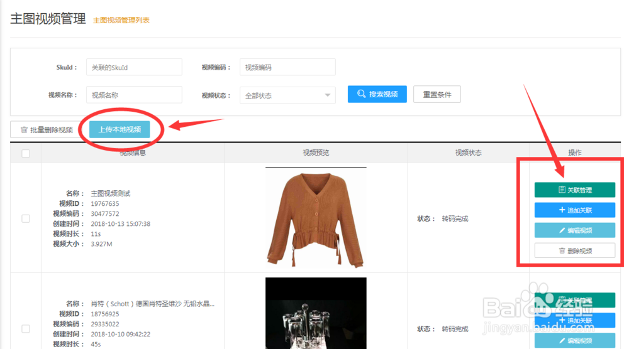Click 编辑视频 for 主图视频测试
Viewport: 629px width, 349px height.
coord(575,230)
